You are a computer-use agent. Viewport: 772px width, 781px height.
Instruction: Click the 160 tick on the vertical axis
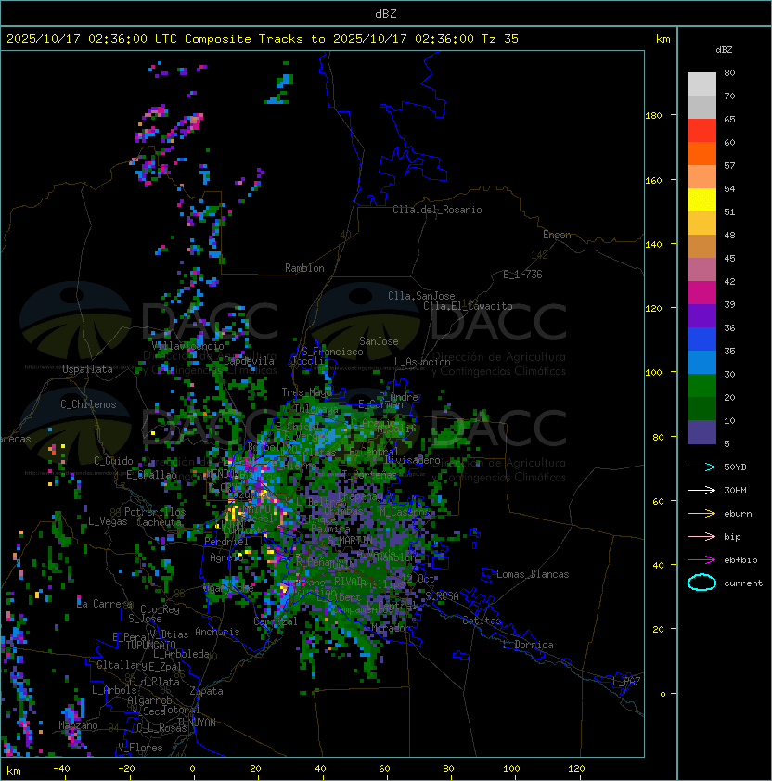(653, 180)
